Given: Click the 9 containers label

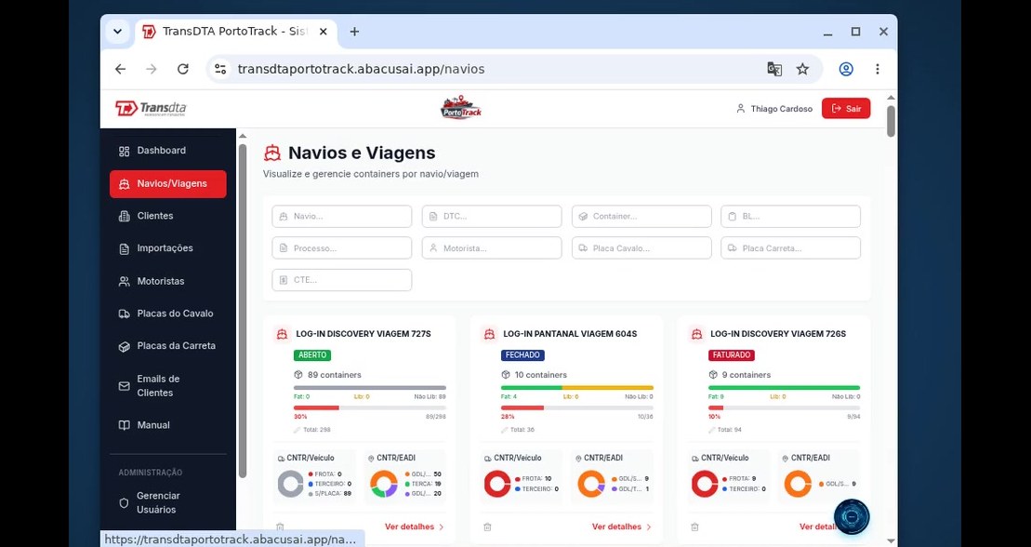Looking at the screenshot, I should 746,375.
